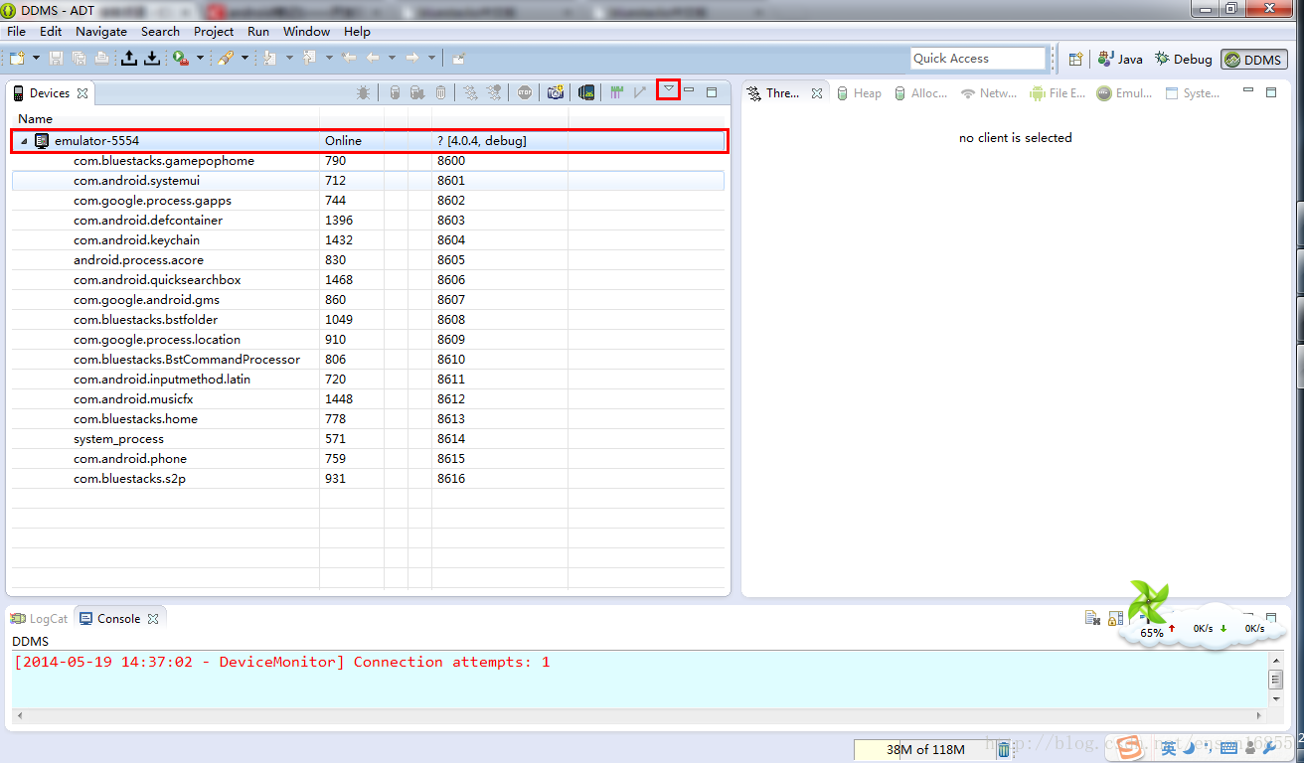Viewport: 1304px width, 763px height.
Task: Open the Run menu
Action: [x=258, y=31]
